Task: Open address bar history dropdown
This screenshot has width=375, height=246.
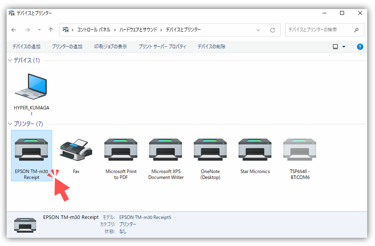Action: click(x=258, y=30)
